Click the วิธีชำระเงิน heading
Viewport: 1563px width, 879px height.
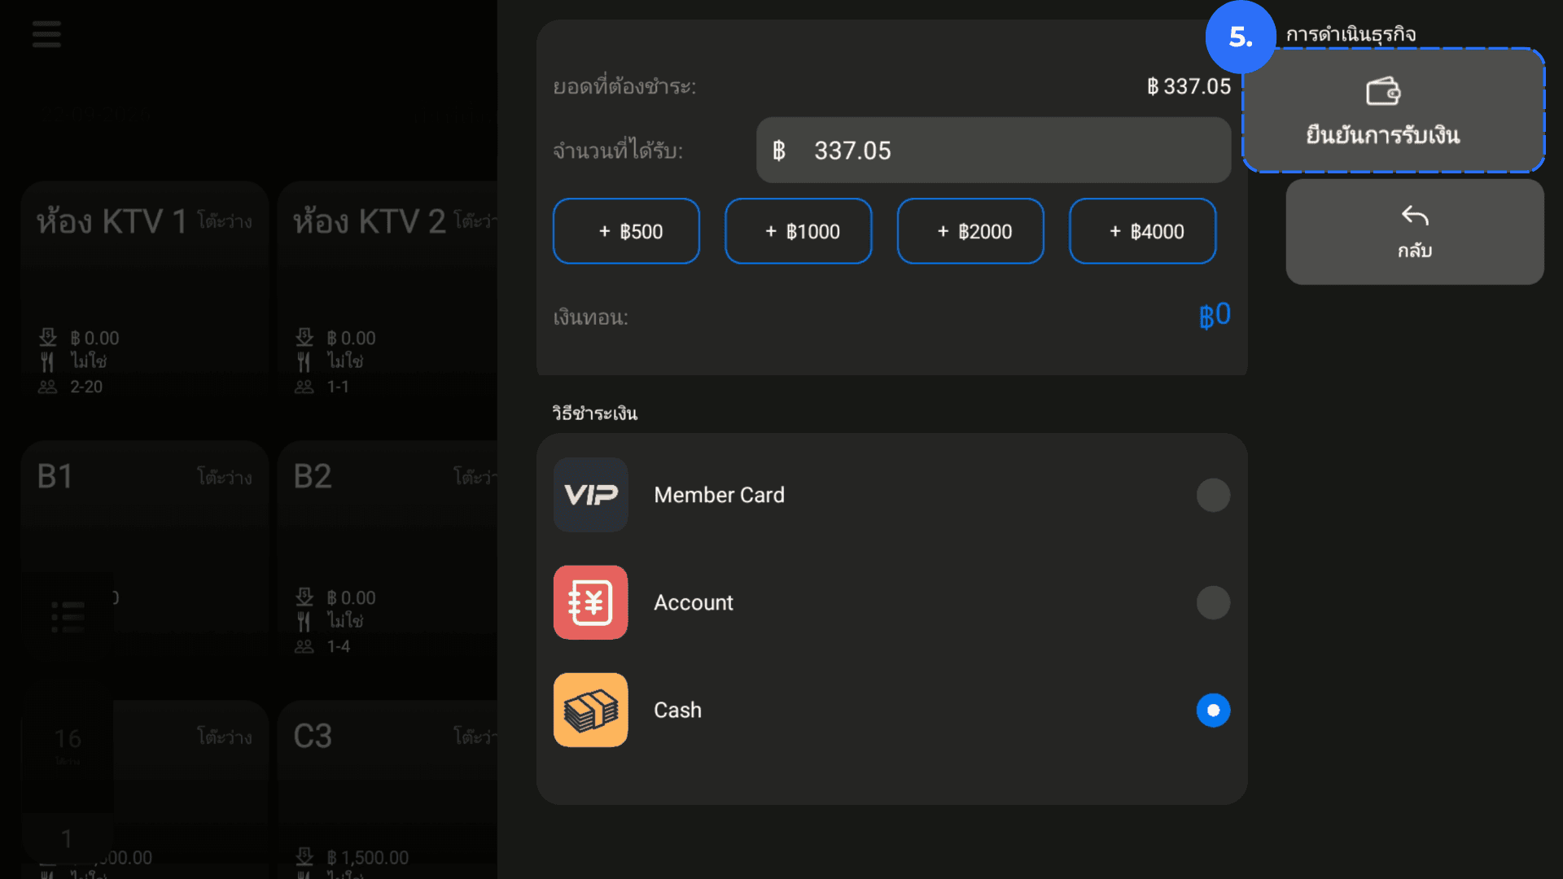[594, 413]
